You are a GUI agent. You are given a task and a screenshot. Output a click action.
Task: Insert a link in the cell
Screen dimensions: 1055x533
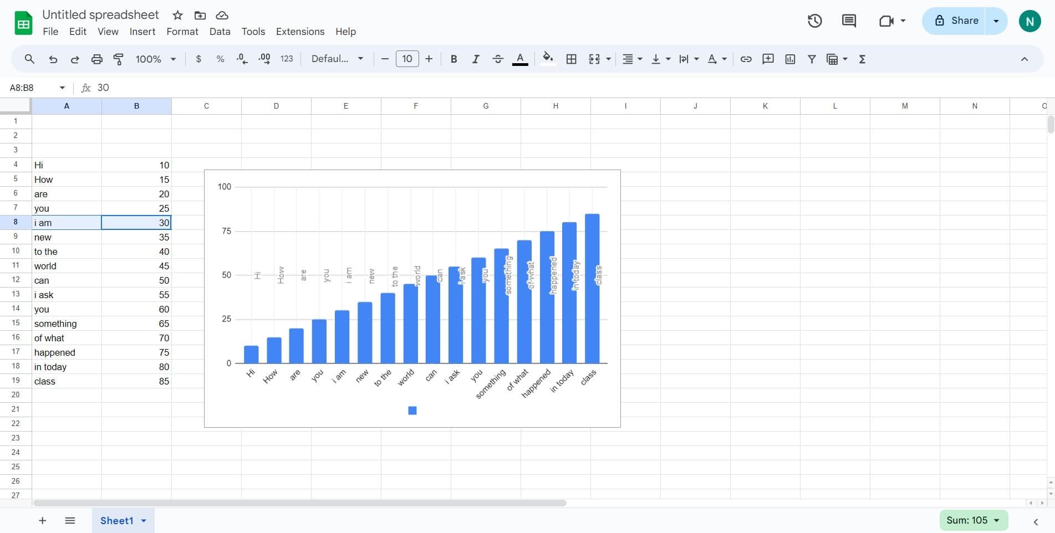[x=746, y=59]
